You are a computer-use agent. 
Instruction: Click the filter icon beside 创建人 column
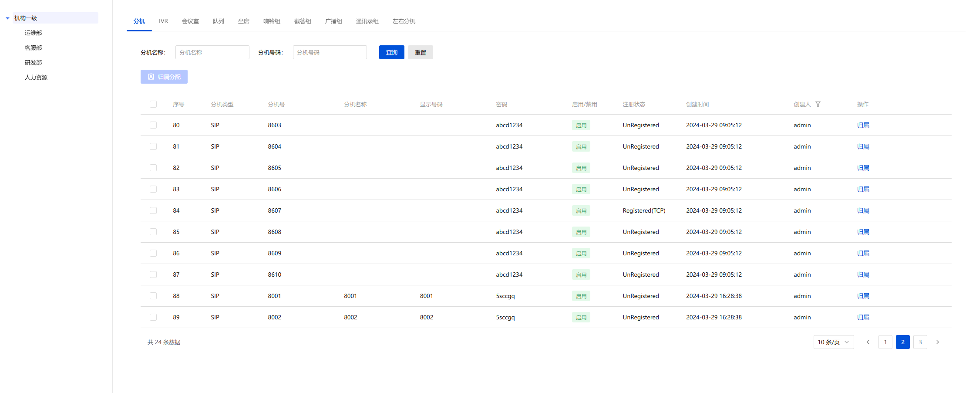818,104
